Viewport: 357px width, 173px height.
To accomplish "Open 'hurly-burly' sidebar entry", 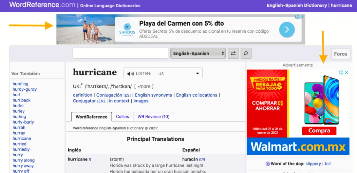I will [x=23, y=122].
